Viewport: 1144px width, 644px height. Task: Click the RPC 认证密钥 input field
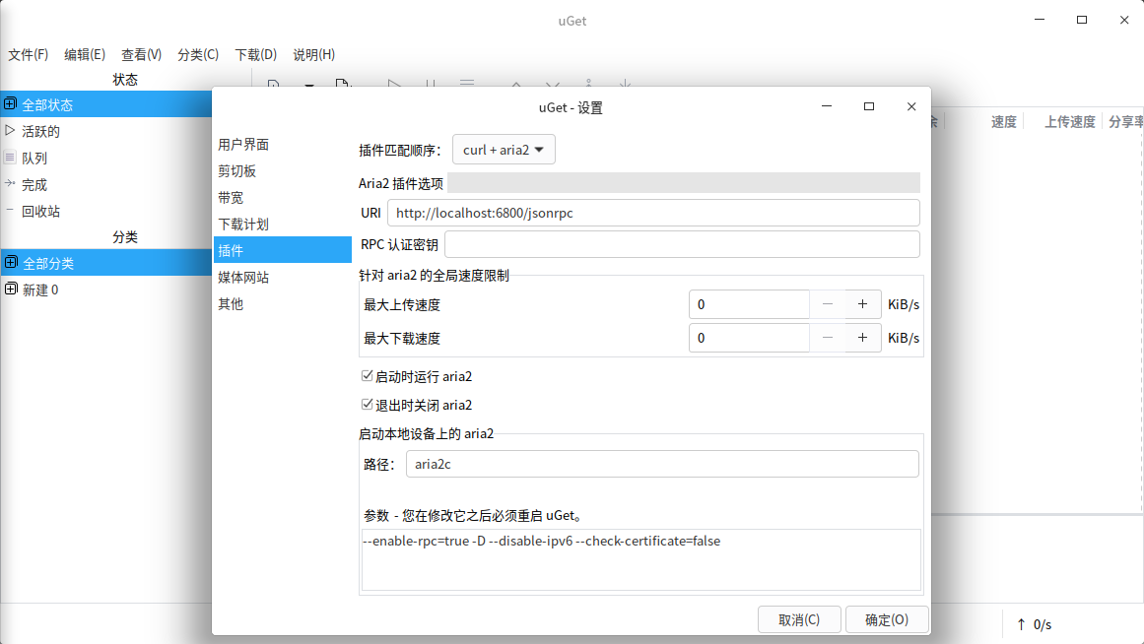682,243
